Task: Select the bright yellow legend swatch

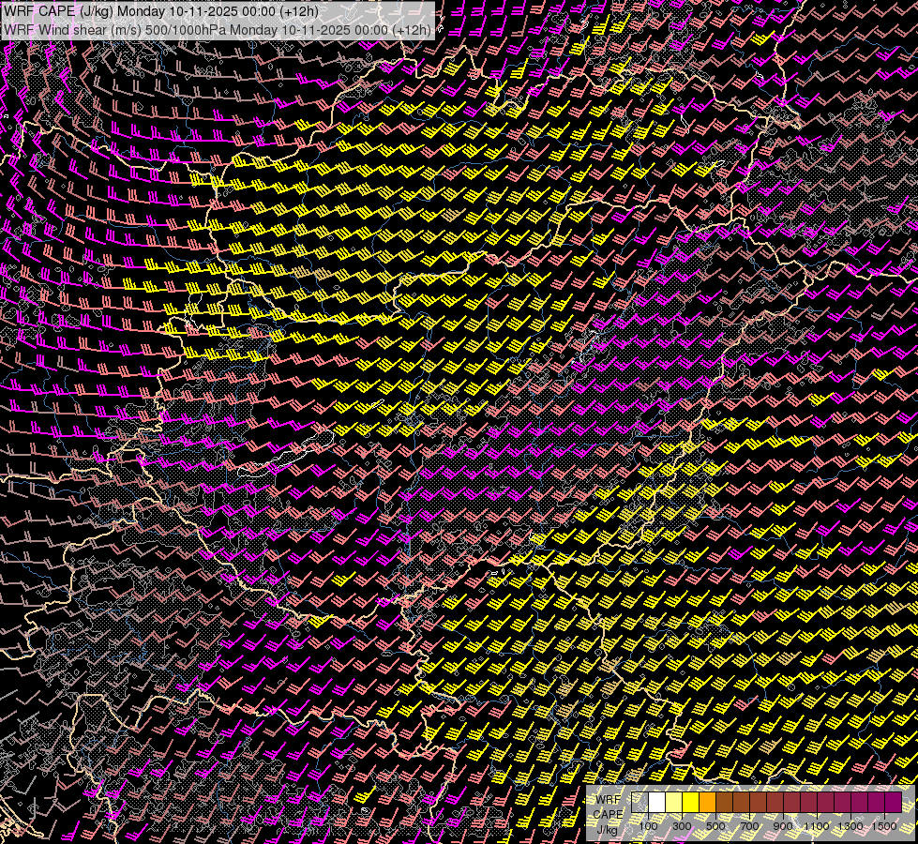Action: point(691,803)
